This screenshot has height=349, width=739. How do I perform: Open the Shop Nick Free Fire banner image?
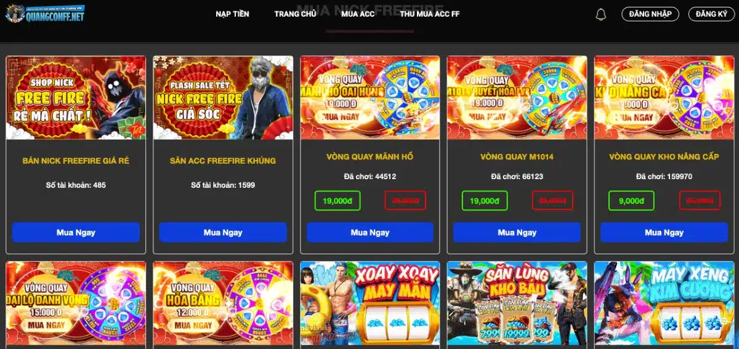[x=76, y=98]
